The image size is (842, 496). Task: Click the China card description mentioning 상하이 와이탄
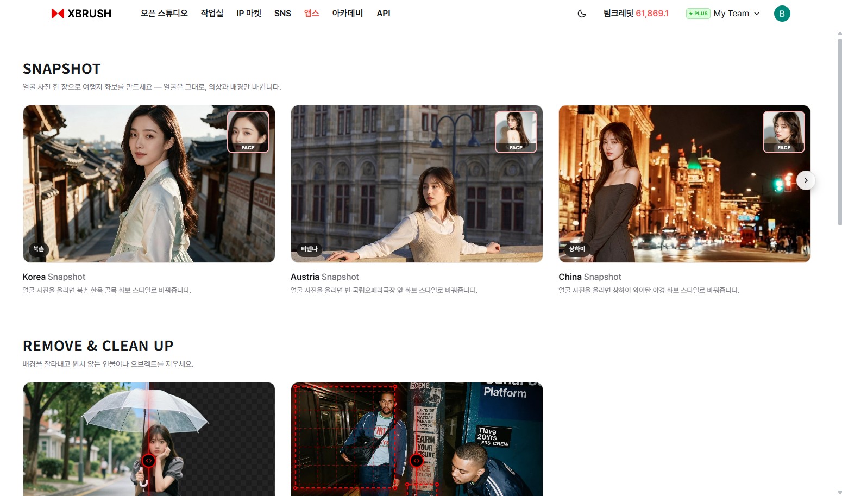click(x=649, y=291)
